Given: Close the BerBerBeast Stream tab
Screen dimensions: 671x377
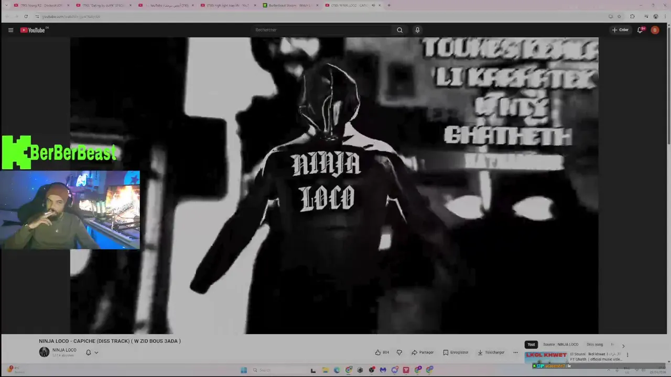Looking at the screenshot, I should 317,5.
